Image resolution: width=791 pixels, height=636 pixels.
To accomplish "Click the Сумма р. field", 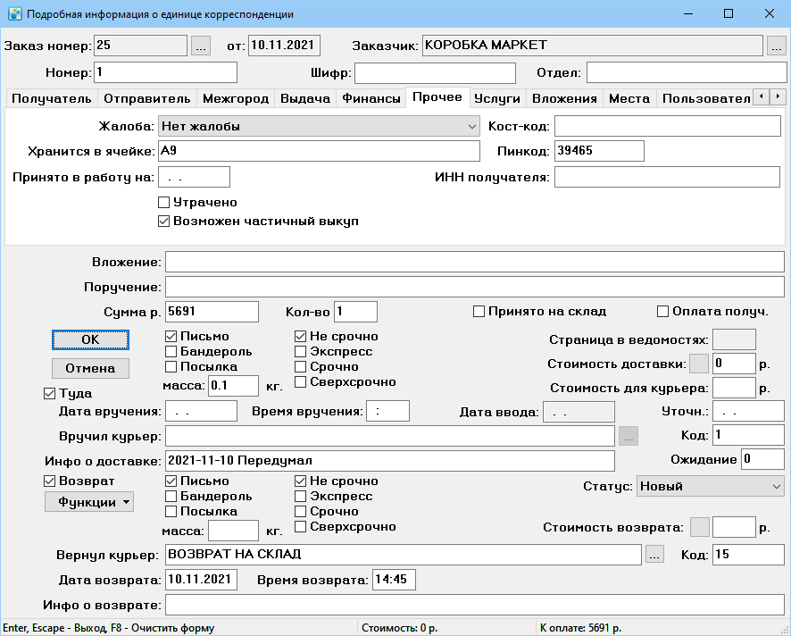I will coord(212,312).
